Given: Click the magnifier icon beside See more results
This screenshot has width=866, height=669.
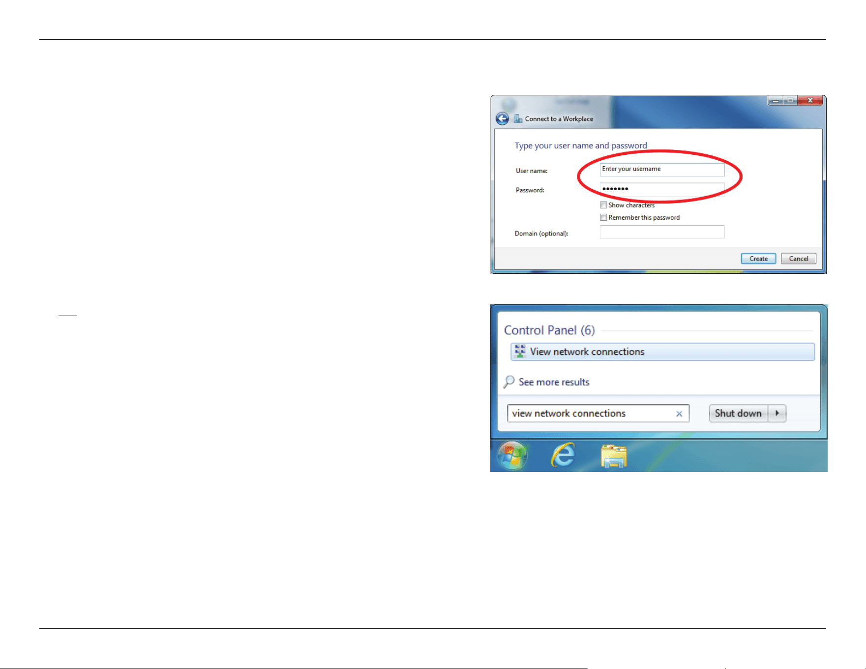Looking at the screenshot, I should pyautogui.click(x=509, y=382).
